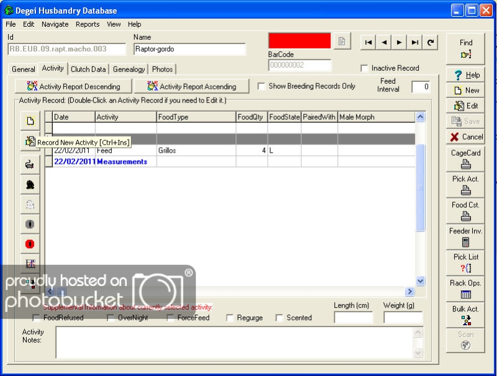Open the Feeder Inv. calculator button

pos(465,236)
